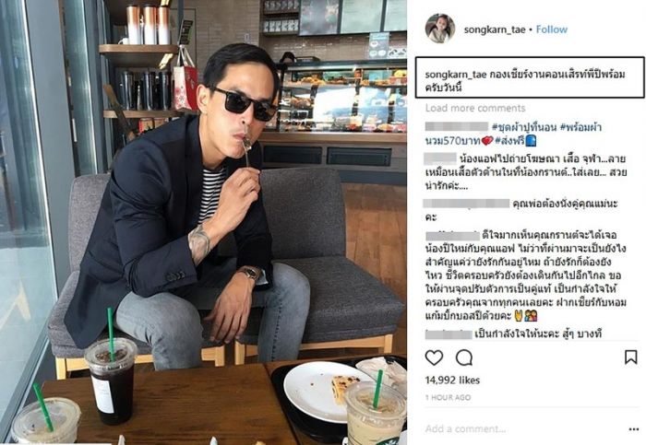Click the 1 HOUR AGO timestamp
Image resolution: width=646 pixels, height=445 pixels.
[448, 397]
